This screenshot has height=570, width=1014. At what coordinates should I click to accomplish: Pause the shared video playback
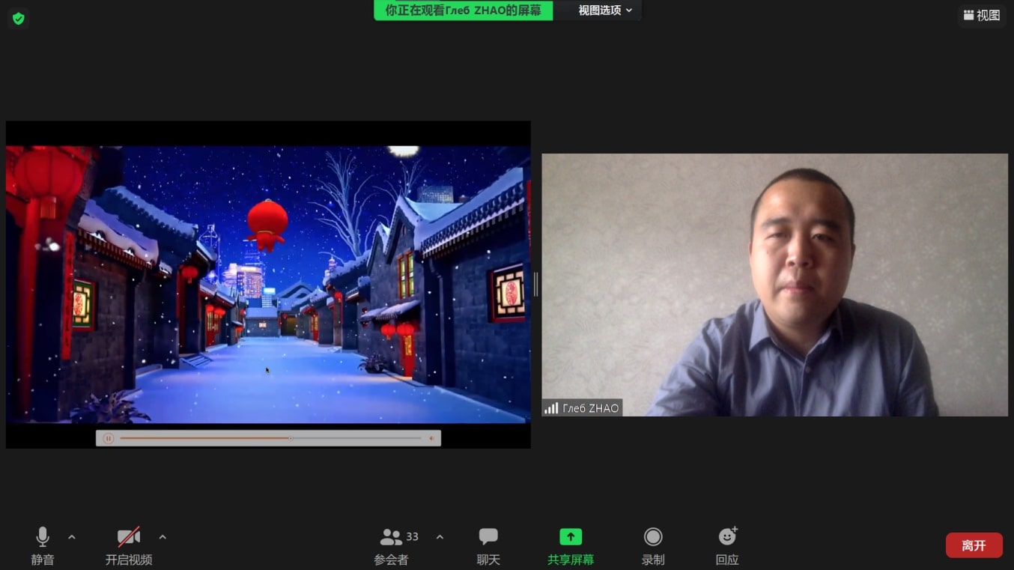coord(108,438)
